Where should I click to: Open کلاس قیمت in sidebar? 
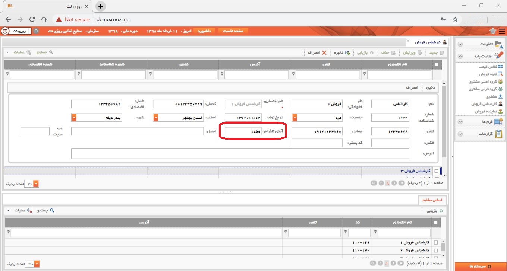pos(490,67)
